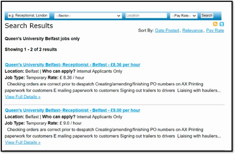Open the RSS feed icon
The height and width of the screenshot is (154, 235).
[x=215, y=24]
